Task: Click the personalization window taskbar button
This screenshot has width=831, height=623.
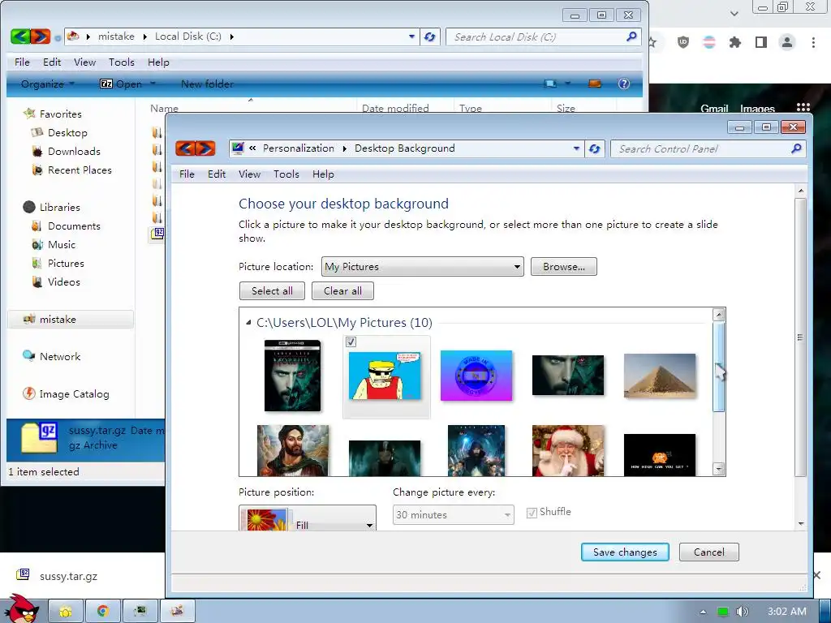Action: pos(178,612)
